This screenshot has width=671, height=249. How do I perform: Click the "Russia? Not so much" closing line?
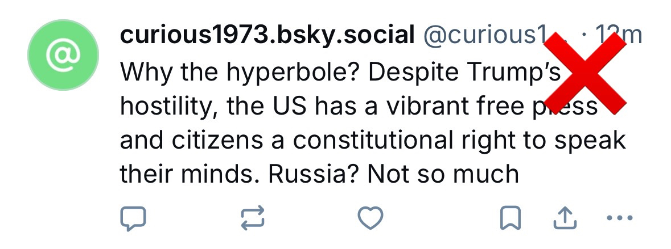click(x=393, y=174)
